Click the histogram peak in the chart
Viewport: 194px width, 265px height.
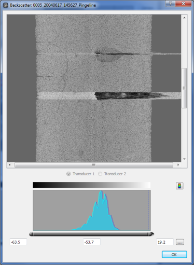tap(101, 191)
